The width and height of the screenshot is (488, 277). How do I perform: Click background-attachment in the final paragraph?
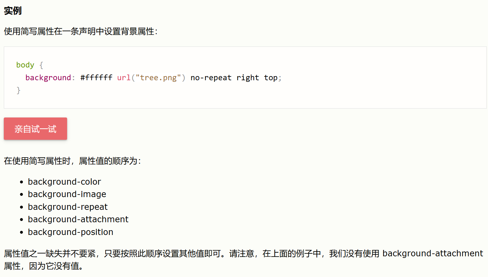(x=433, y=253)
